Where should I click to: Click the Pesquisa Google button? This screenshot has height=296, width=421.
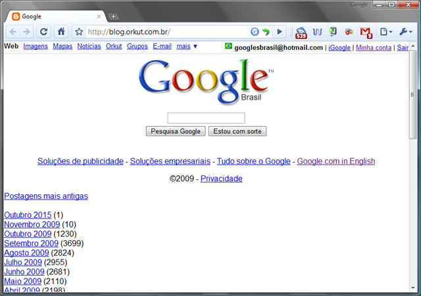click(x=176, y=131)
